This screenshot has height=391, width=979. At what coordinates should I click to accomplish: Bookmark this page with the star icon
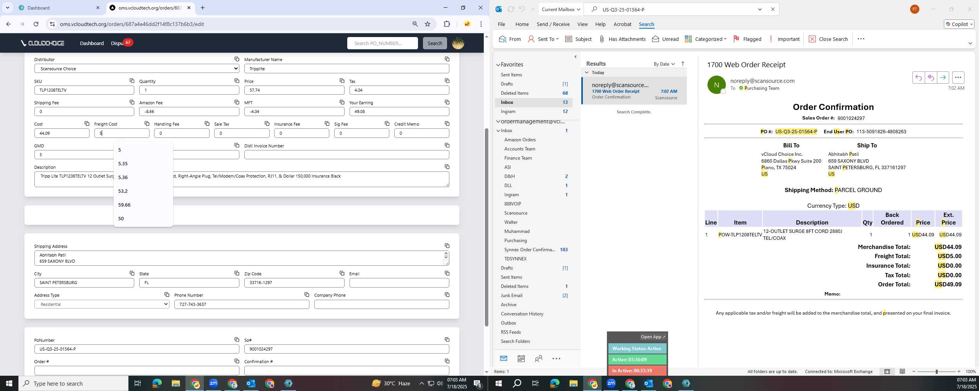click(x=428, y=24)
